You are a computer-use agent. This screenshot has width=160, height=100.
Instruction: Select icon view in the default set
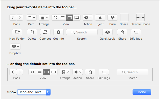pos(32,72)
